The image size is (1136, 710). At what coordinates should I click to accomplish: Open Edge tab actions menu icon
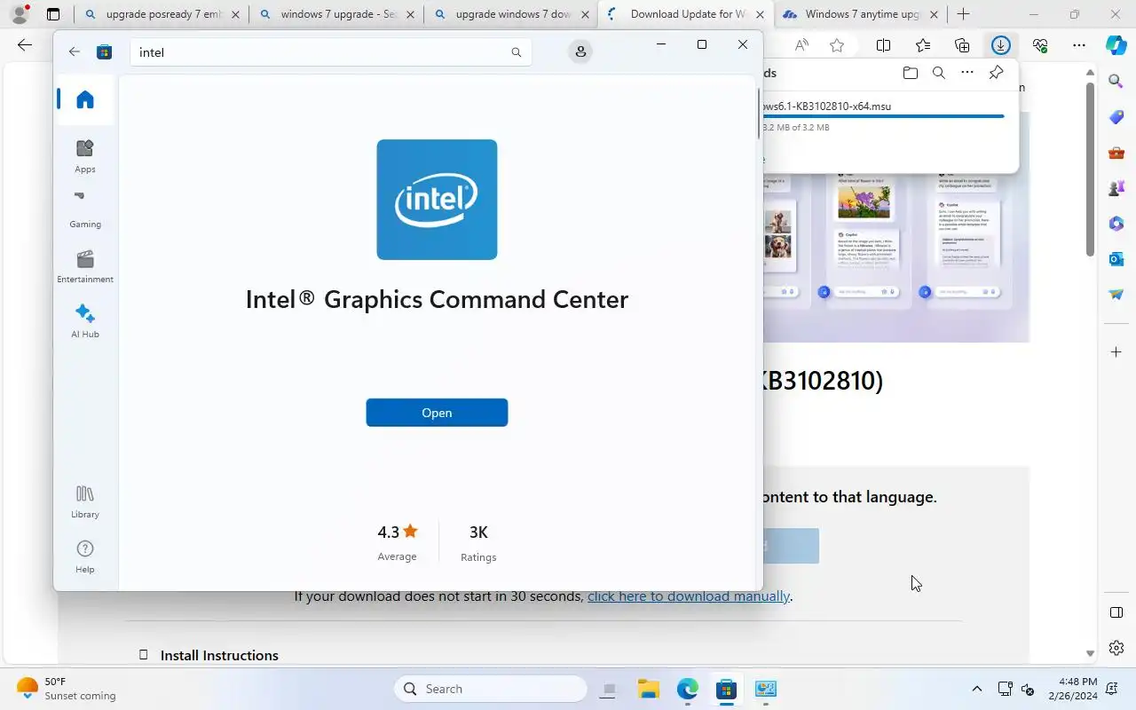[53, 14]
